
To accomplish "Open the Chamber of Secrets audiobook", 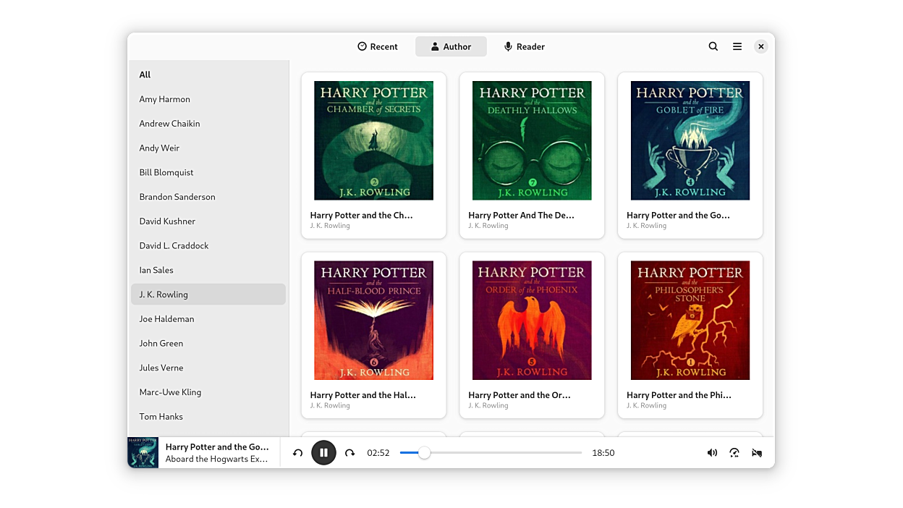I will [373, 140].
